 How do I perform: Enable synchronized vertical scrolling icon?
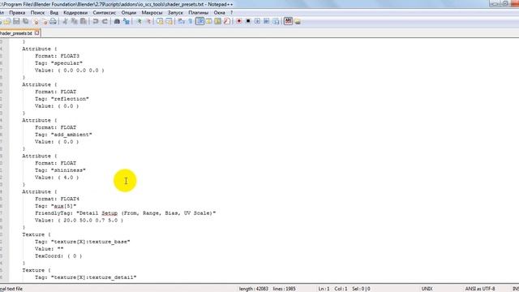click(x=160, y=22)
